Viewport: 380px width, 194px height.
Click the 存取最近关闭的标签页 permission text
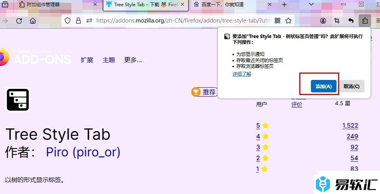(x=260, y=60)
